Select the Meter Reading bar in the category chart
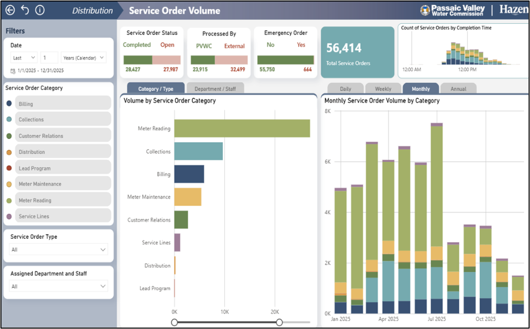530x329 pixels. [x=242, y=128]
